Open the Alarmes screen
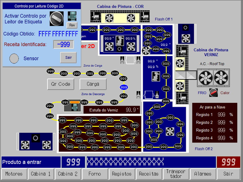Image resolution: width=243 pixels, height=182 pixels. click(x=203, y=174)
